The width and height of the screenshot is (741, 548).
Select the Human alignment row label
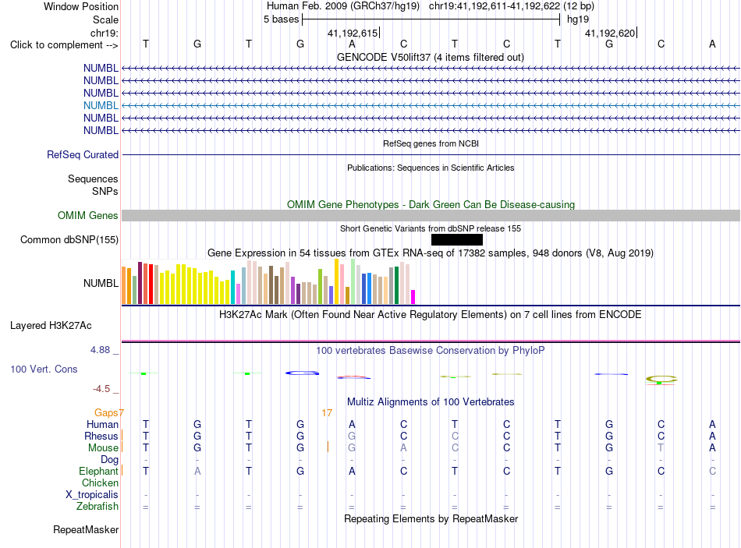click(x=102, y=424)
